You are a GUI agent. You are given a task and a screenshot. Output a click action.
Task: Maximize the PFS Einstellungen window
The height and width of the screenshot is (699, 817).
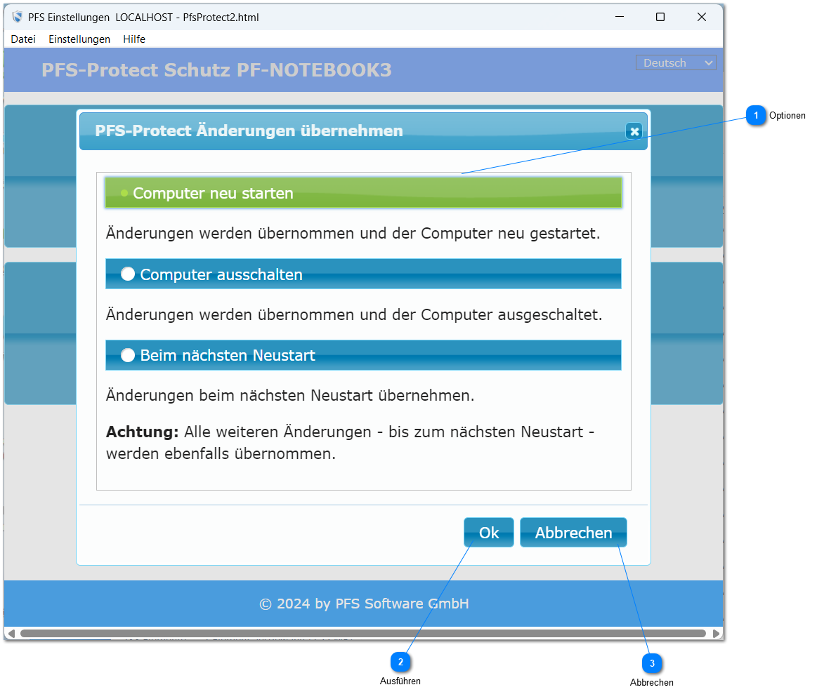pyautogui.click(x=660, y=17)
